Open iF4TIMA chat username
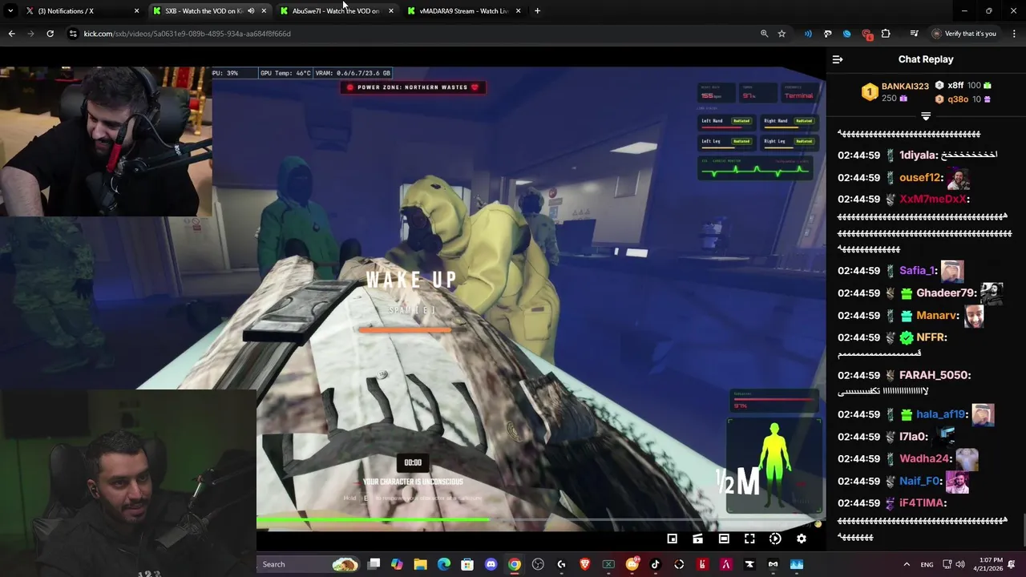Screen dimensions: 1026x577 (922, 503)
